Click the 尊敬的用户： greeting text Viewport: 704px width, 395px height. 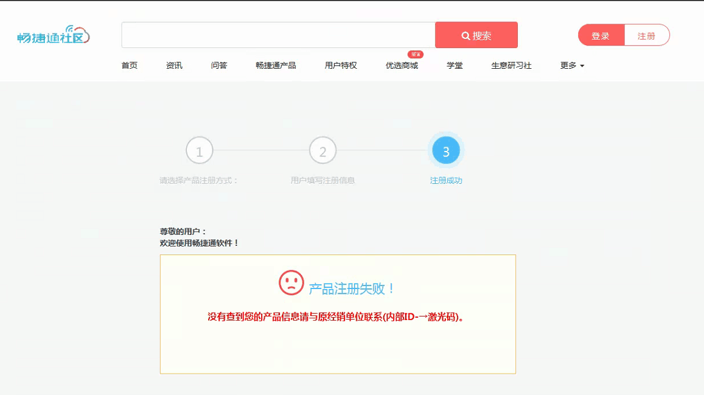coord(183,232)
